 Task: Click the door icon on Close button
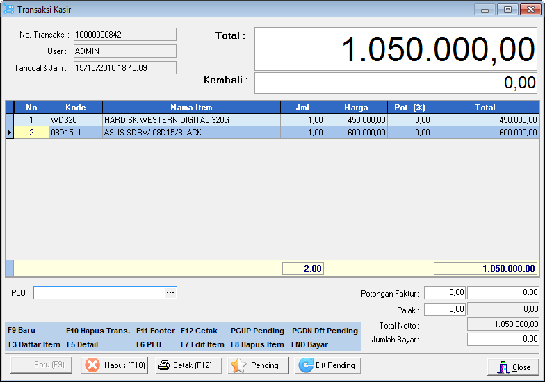[x=503, y=367]
